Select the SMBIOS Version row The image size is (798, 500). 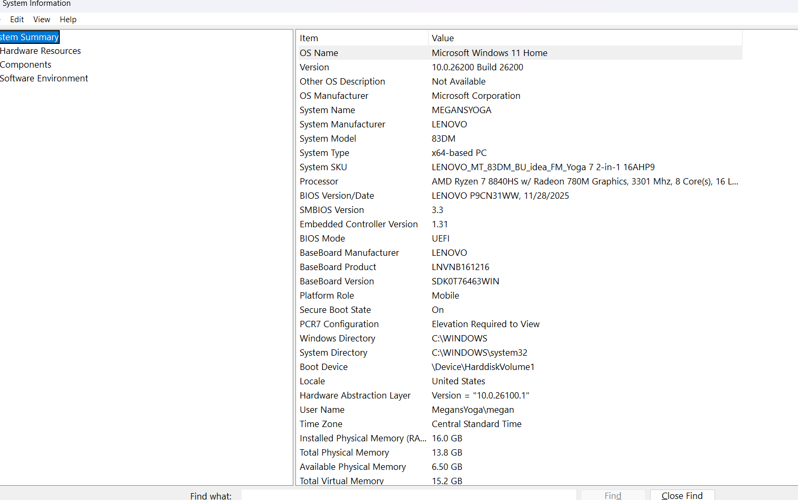(331, 210)
